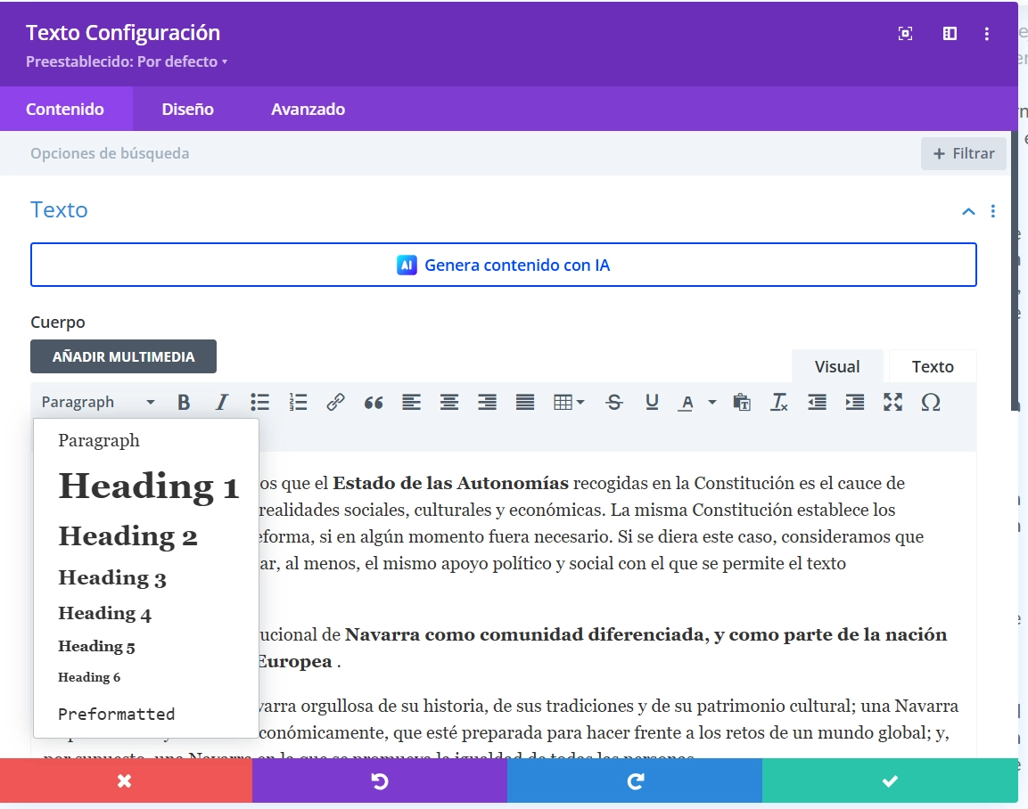The image size is (1028, 809).
Task: Open the Preestablecido: Por defecto dropdown
Action: click(x=127, y=61)
